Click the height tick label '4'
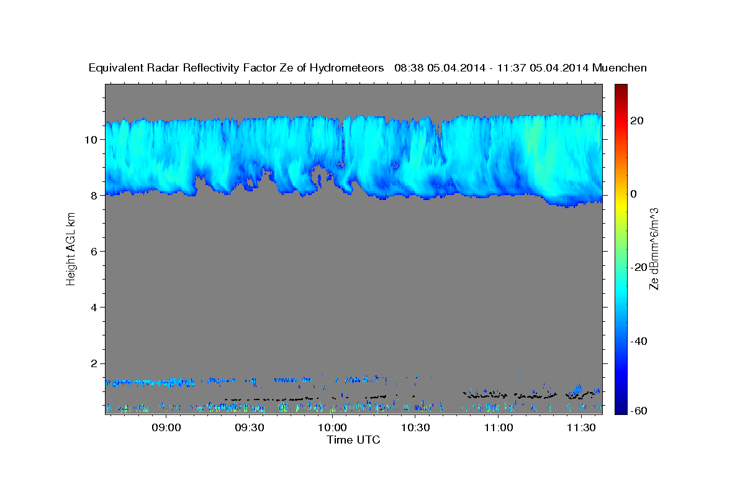 (x=94, y=307)
